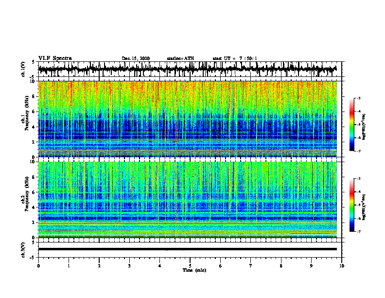
Task: Click the "6" tick on the time axis
Action: 221,266
